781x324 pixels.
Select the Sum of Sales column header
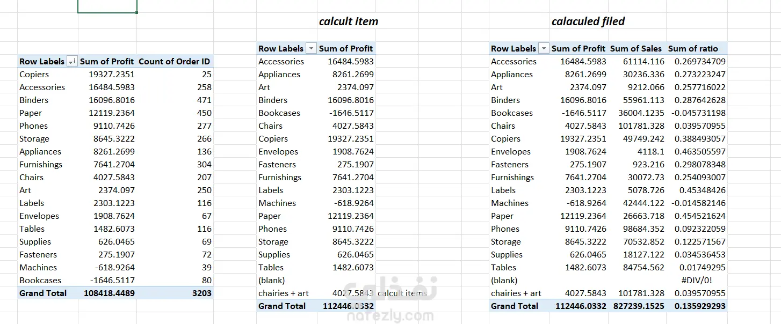point(636,48)
